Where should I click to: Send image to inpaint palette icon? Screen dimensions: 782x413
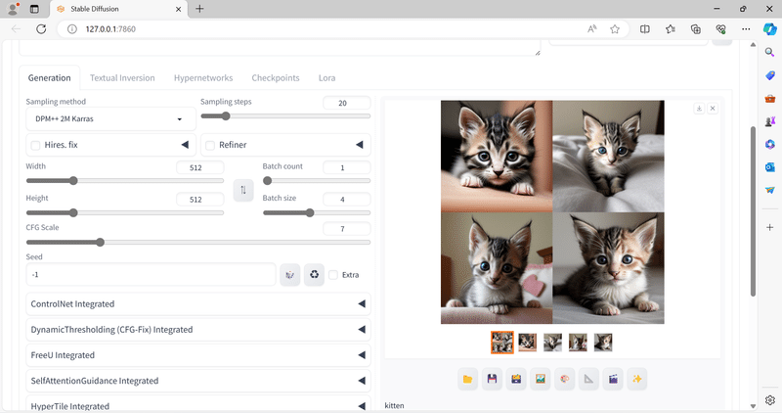565,379
